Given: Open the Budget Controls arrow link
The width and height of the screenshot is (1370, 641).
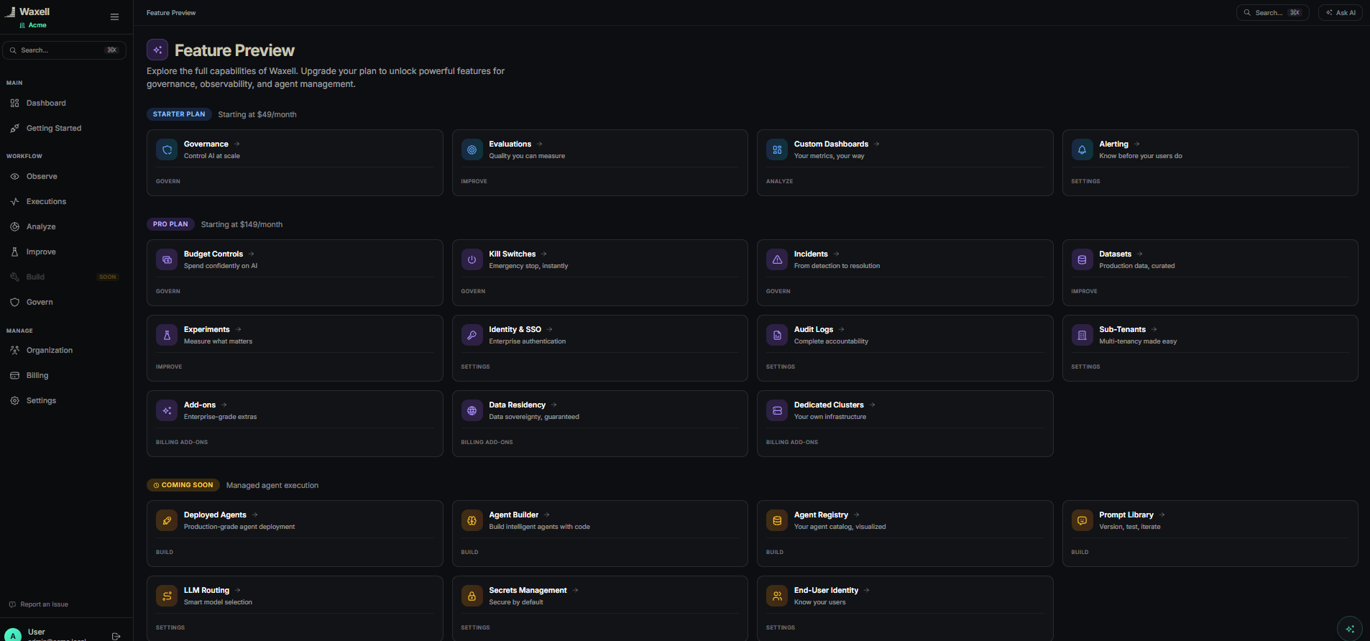Looking at the screenshot, I should 251,254.
